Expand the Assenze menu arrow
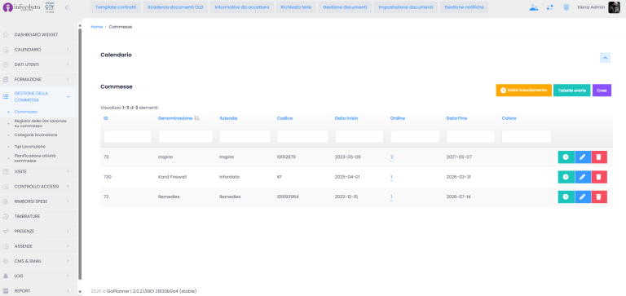Image resolution: width=626 pixels, height=296 pixels. pos(68,246)
